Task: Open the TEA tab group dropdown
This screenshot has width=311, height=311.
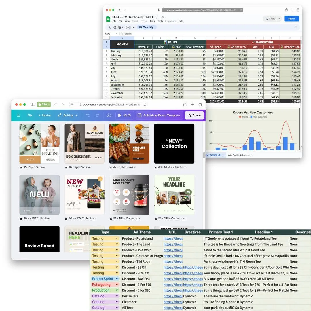Action: (44, 105)
